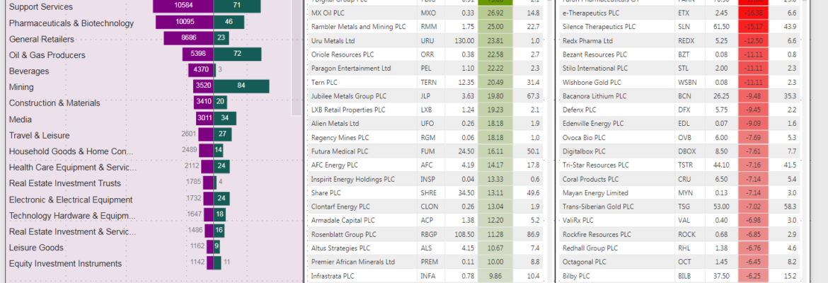The width and height of the screenshot is (828, 283).
Task: Select Edenville Energy PLC
Action: click(x=593, y=124)
